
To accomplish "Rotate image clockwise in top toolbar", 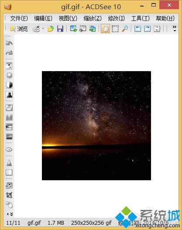I will pos(147,29).
